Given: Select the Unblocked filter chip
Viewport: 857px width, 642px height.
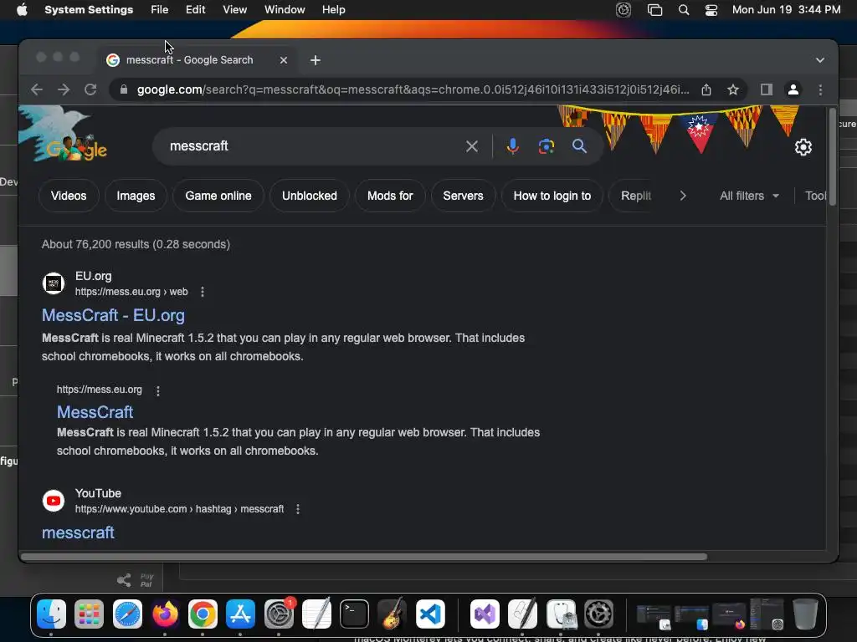Looking at the screenshot, I should [310, 196].
